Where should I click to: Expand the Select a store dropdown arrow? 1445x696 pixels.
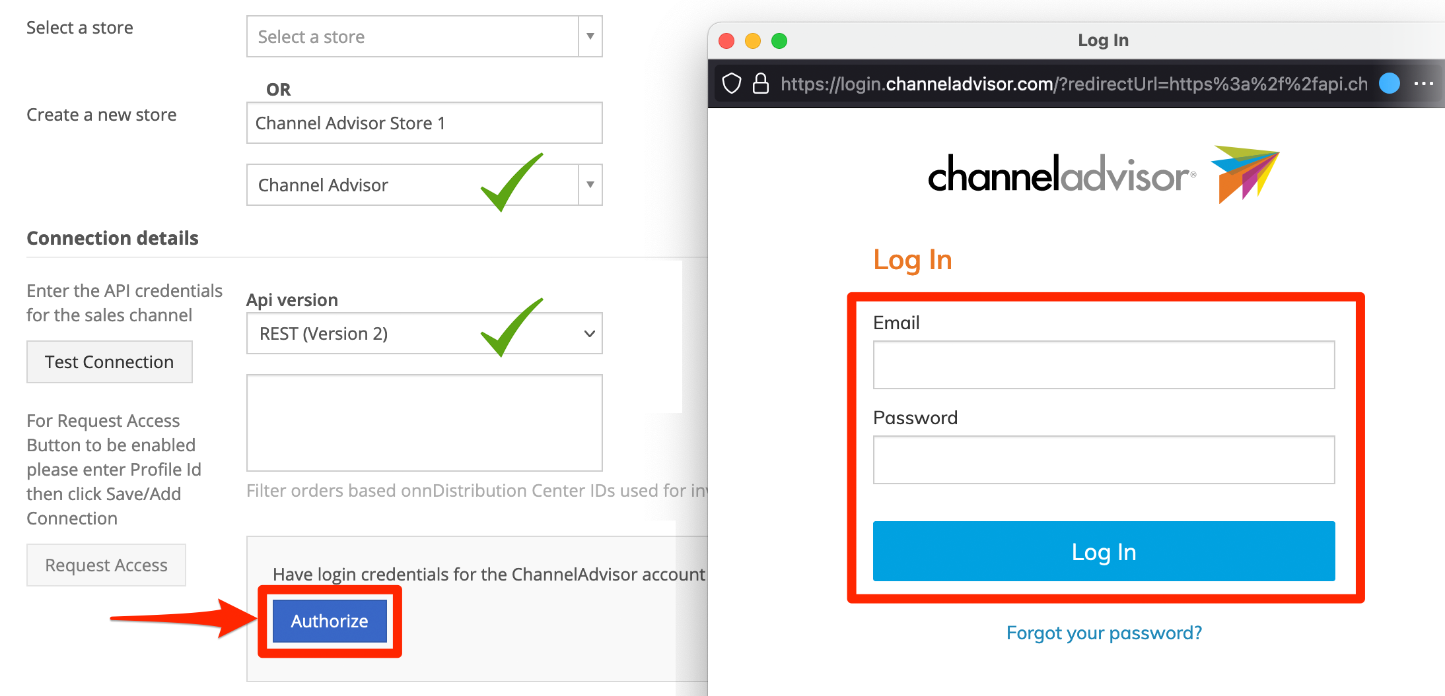pyautogui.click(x=590, y=36)
